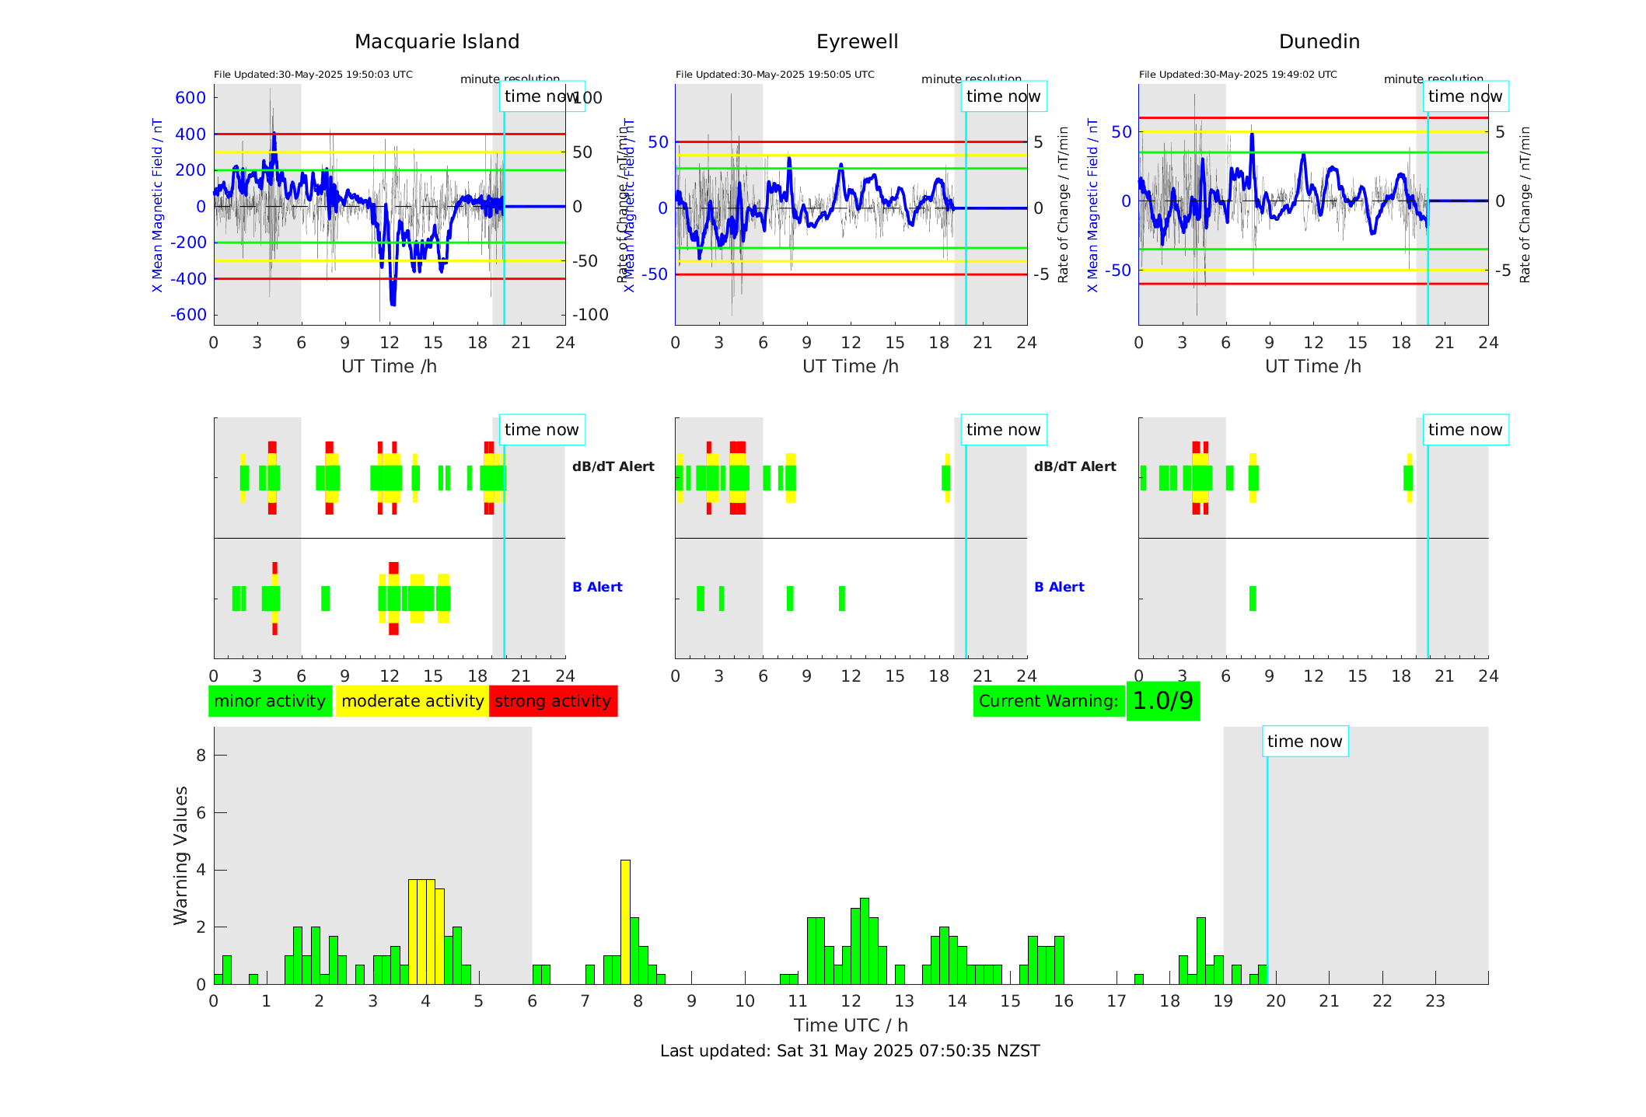Click the Warning Values axis label

[180, 855]
